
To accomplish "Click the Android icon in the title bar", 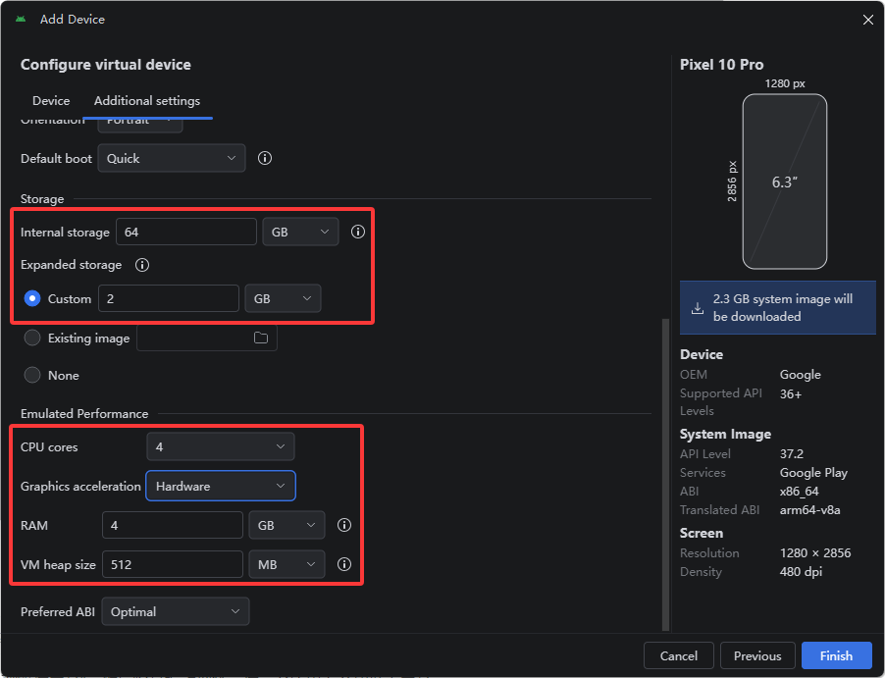I will [x=21, y=20].
